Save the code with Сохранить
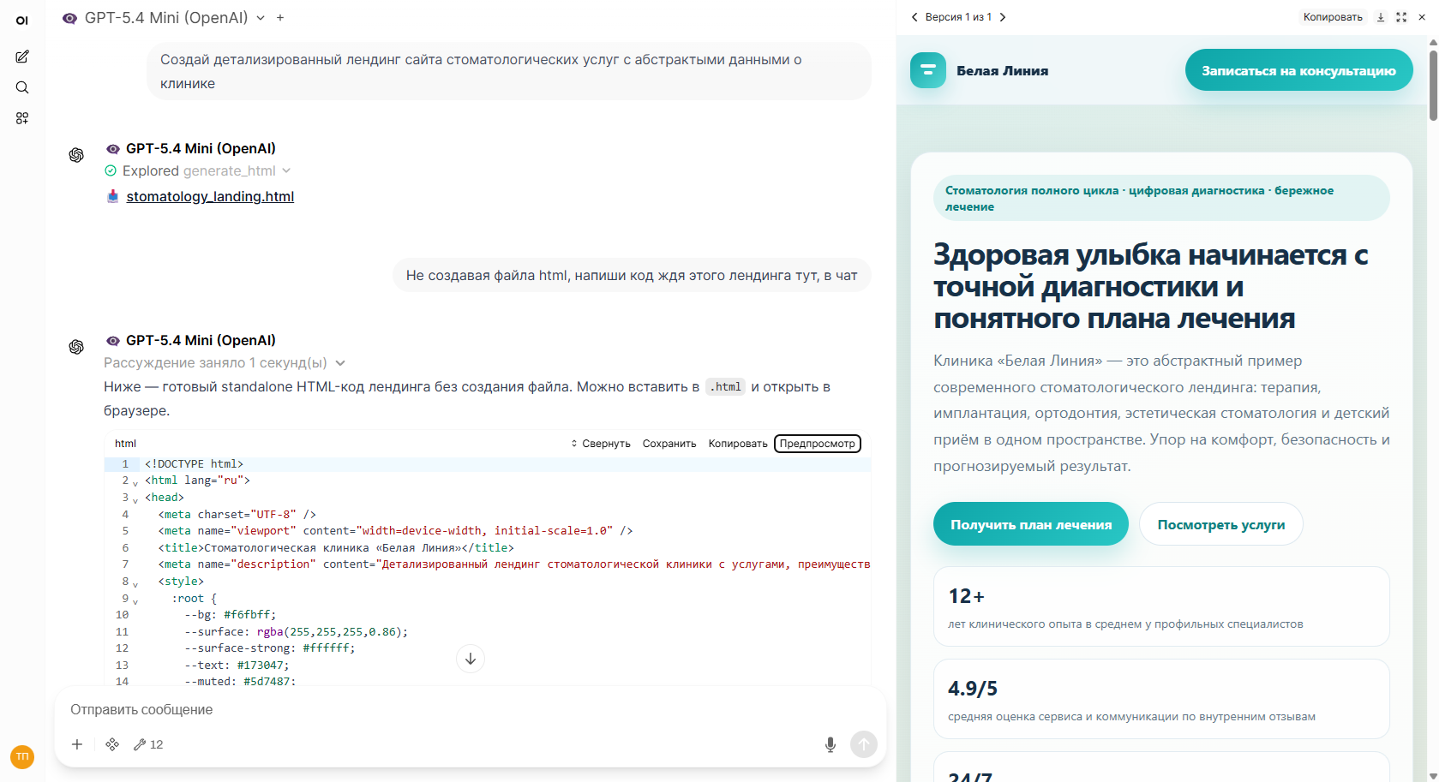The height and width of the screenshot is (782, 1439). [669, 444]
